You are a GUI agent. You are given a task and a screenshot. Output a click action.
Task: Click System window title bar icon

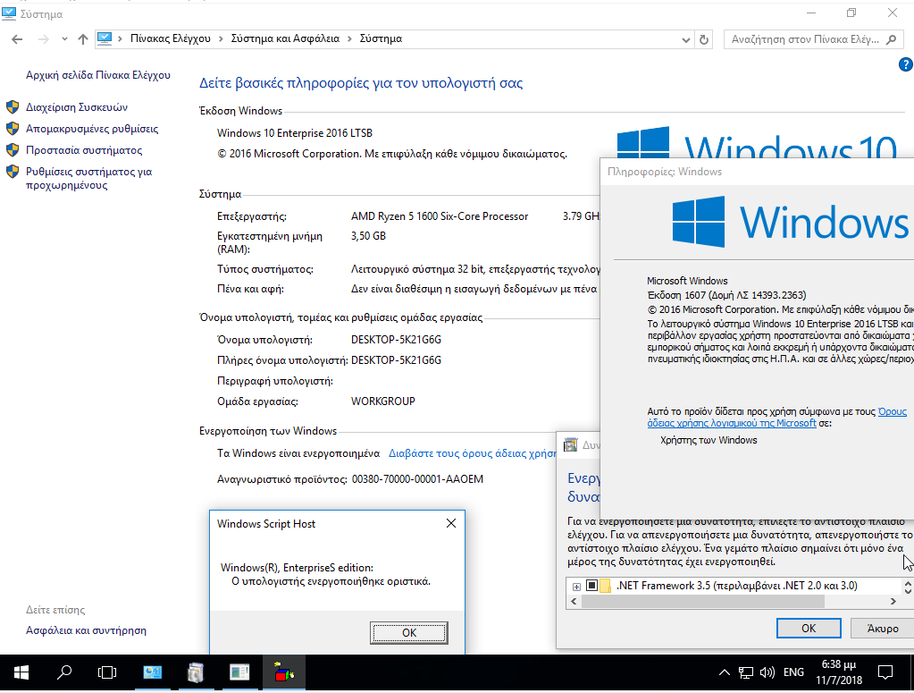point(9,13)
